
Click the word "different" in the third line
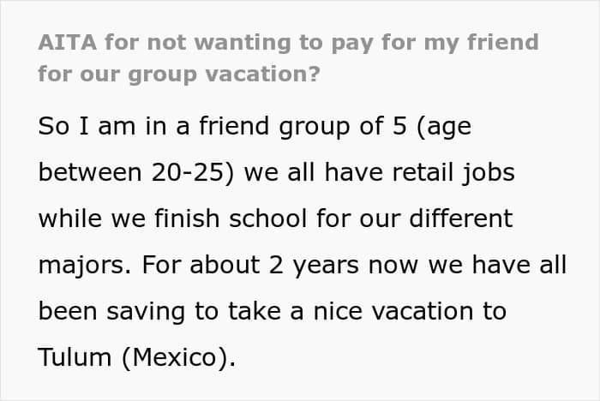click(x=461, y=218)
